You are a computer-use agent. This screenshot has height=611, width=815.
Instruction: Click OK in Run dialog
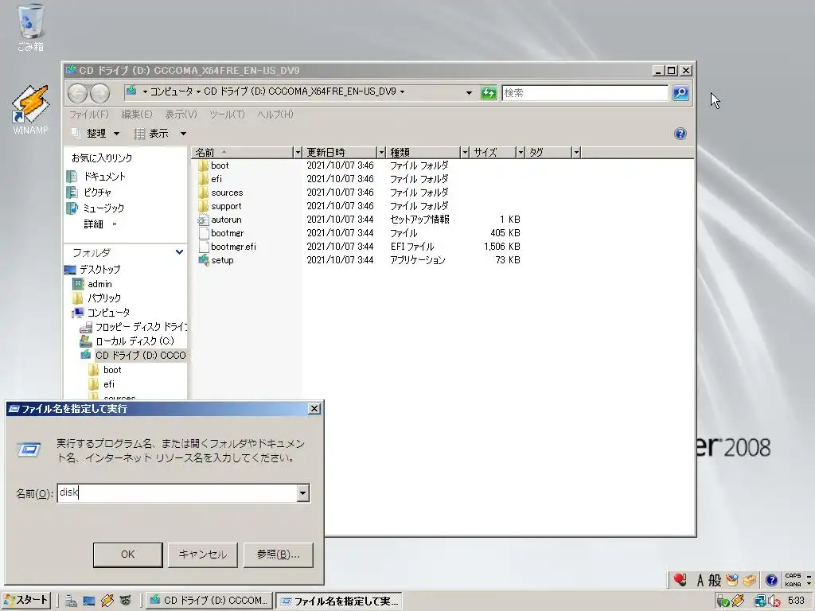point(128,555)
